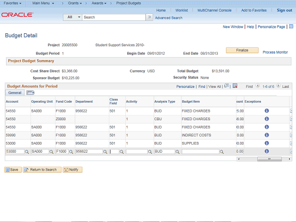Click exceptions info icon for INDIRECT COSTS row

(x=267, y=135)
